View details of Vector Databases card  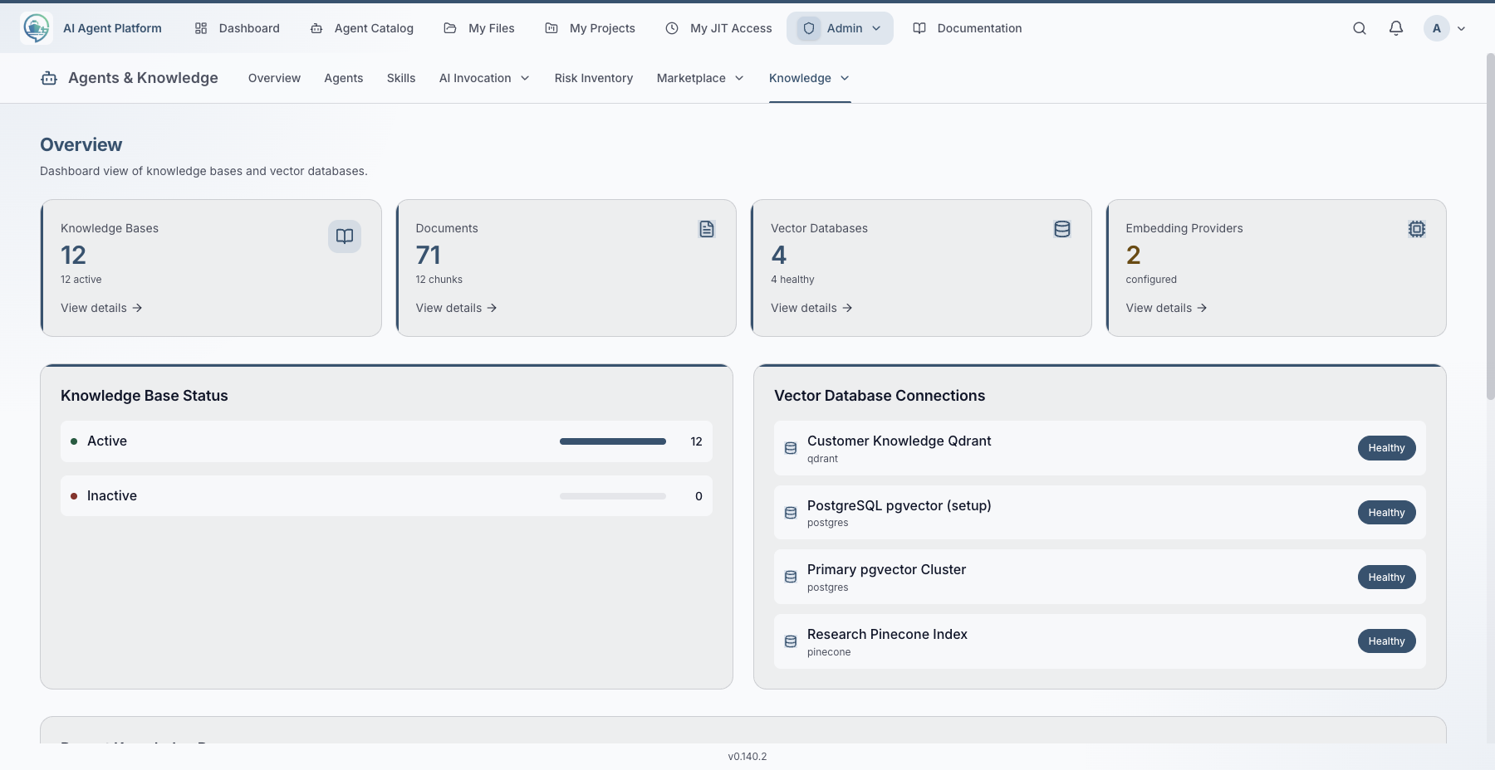click(x=811, y=308)
